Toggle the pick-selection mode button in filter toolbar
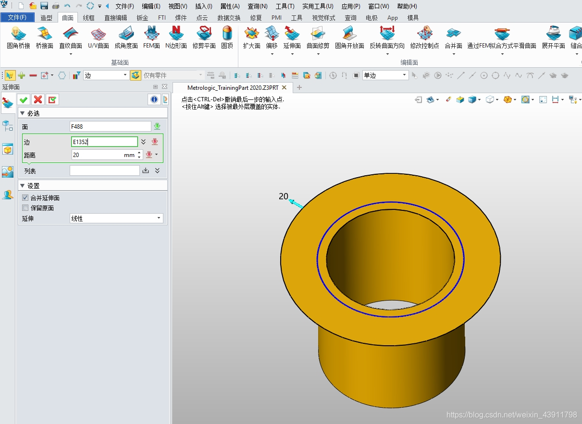Viewport: 582px width, 424px height. point(10,75)
